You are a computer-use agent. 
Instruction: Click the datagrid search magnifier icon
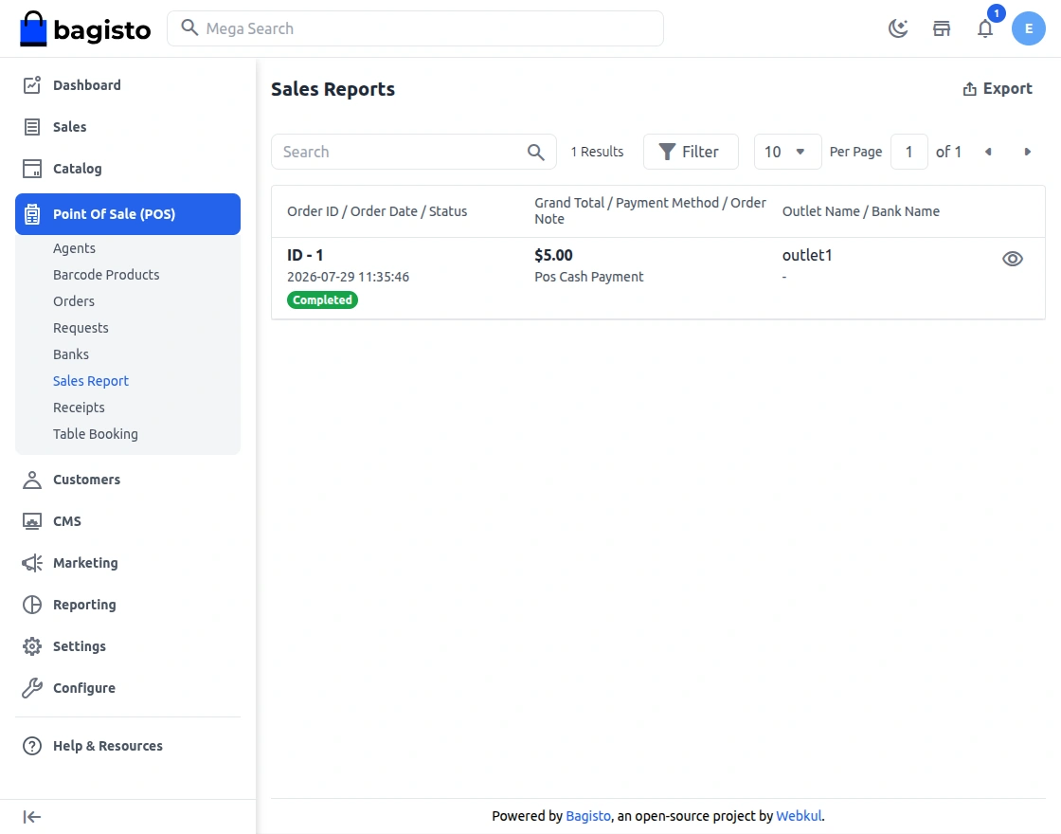point(536,153)
